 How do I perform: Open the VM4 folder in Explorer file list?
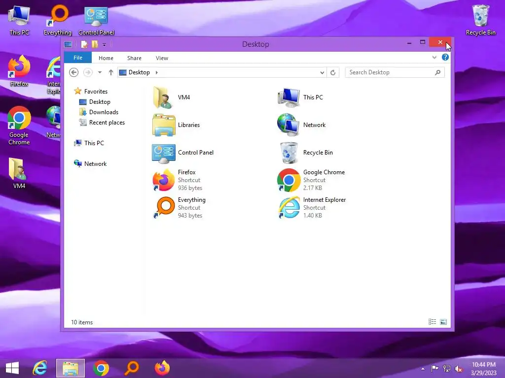tap(172, 97)
